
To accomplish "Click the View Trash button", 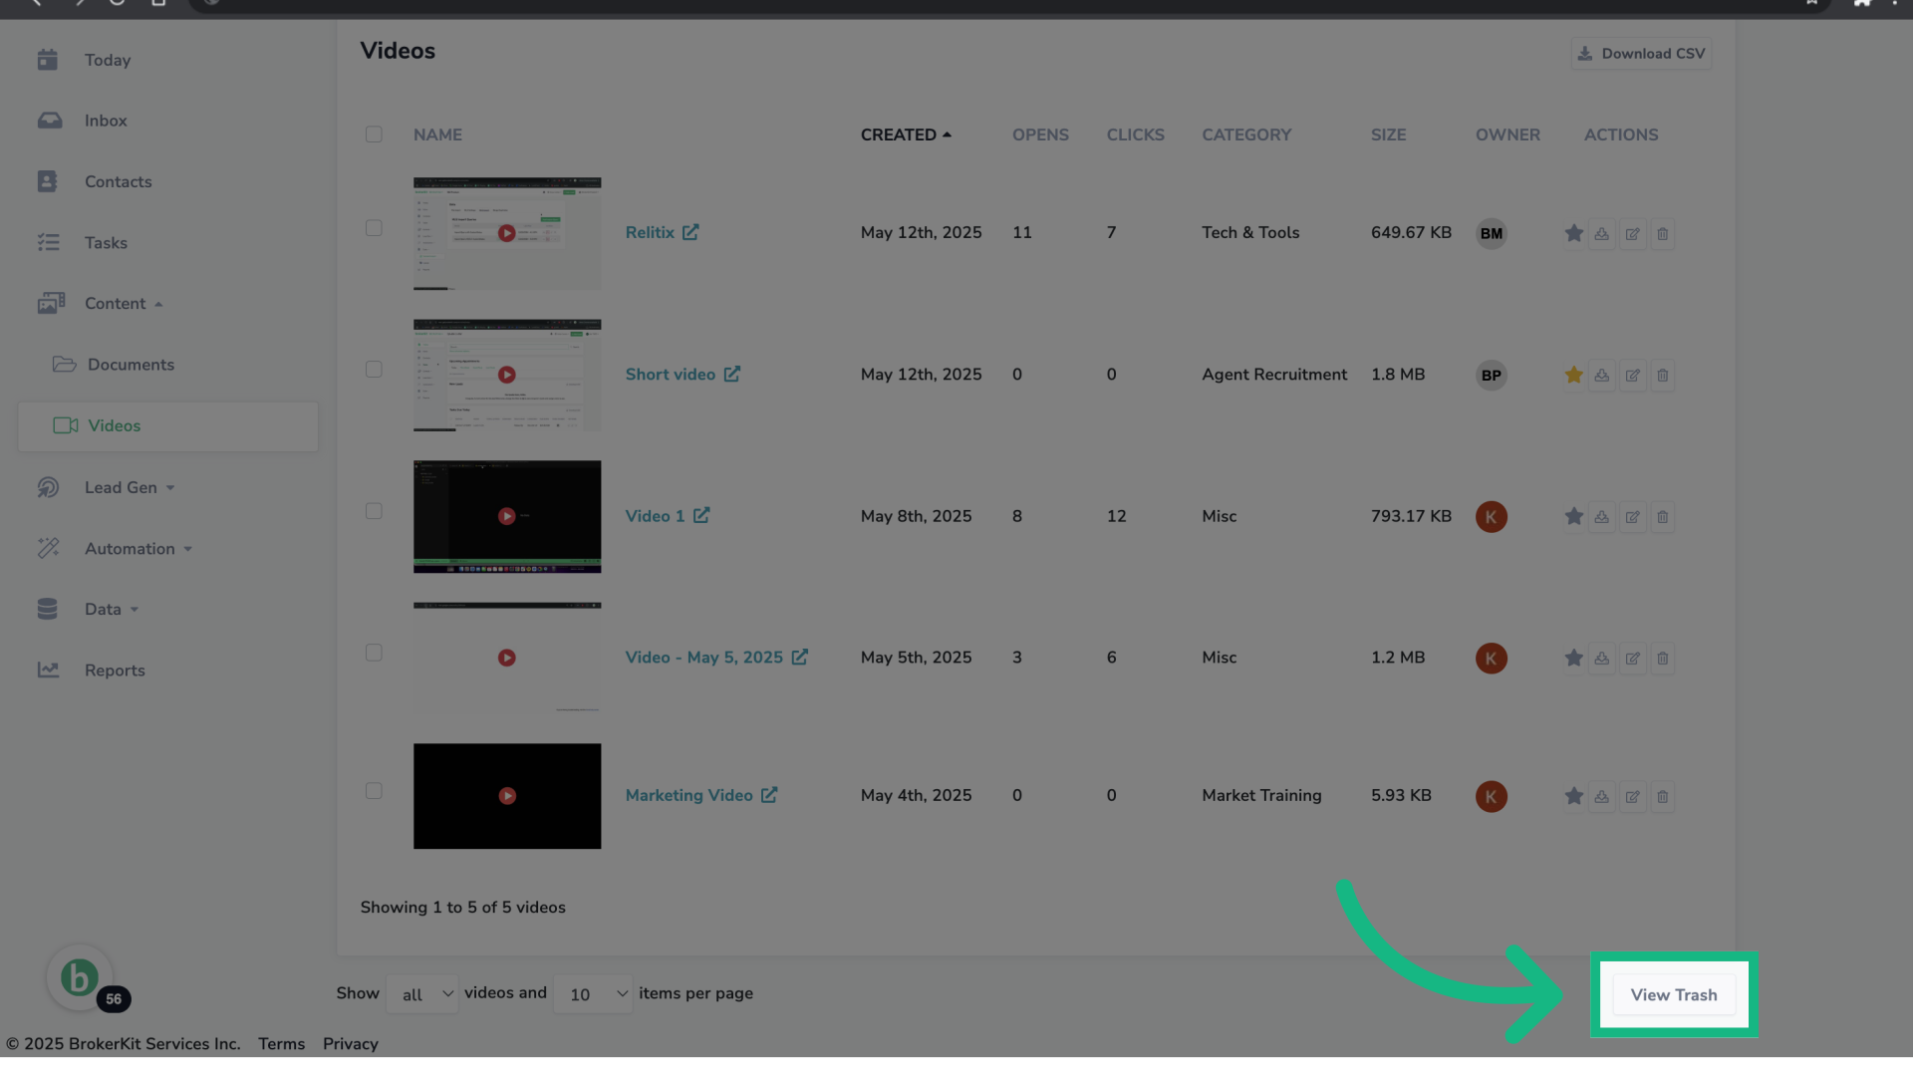I will [x=1674, y=995].
